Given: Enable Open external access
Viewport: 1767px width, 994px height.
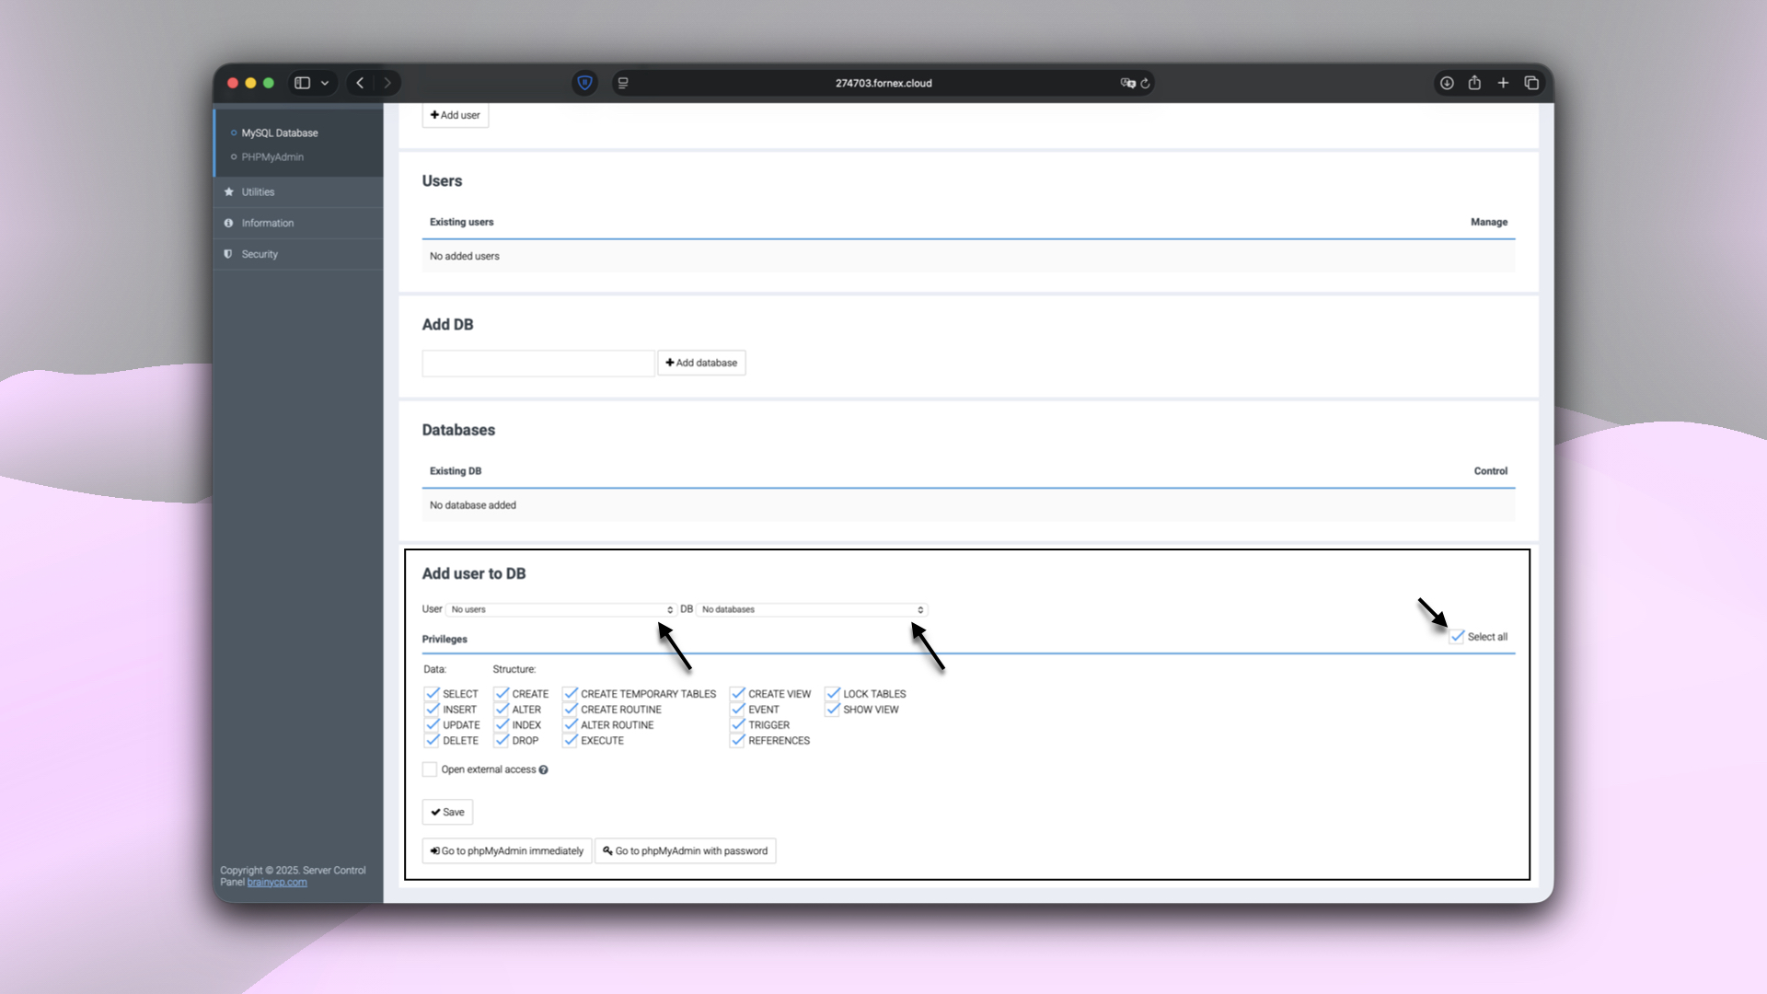Looking at the screenshot, I should (x=429, y=769).
